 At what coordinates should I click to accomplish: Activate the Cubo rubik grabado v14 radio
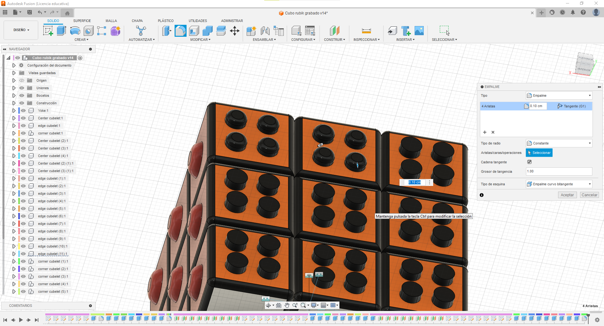coord(80,58)
